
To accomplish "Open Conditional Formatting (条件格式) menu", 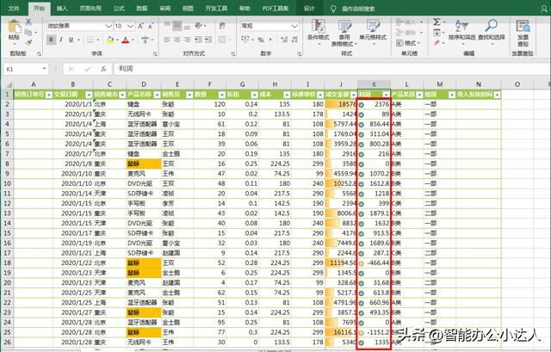I will pyautogui.click(x=319, y=33).
